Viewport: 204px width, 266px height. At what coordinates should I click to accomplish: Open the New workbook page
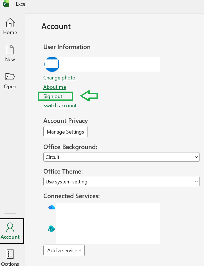pyautogui.click(x=10, y=54)
